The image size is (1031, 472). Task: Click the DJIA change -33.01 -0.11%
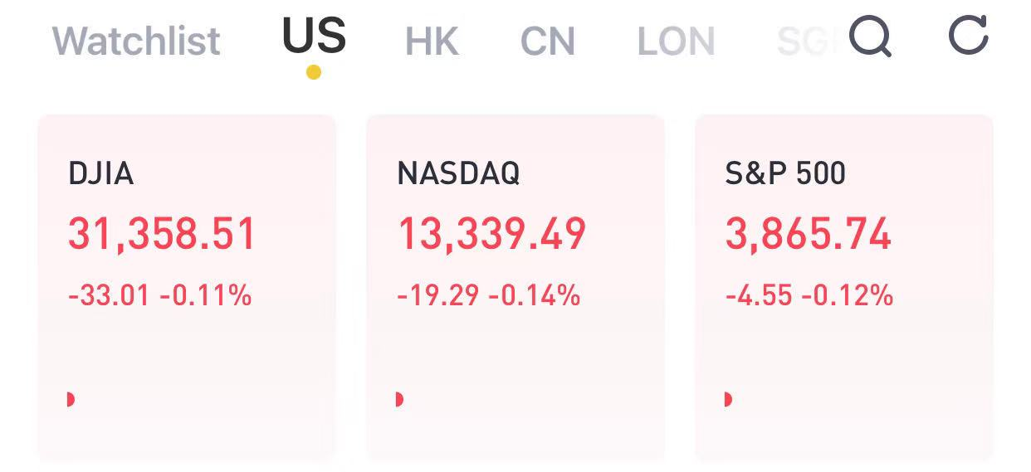tap(159, 295)
